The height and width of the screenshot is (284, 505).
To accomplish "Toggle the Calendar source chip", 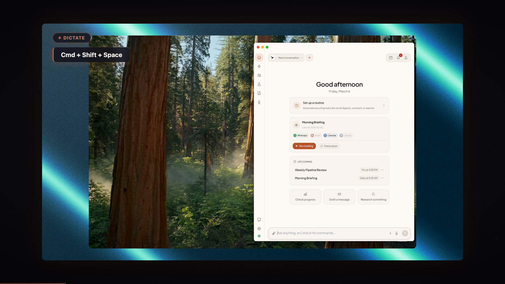I will (330, 135).
